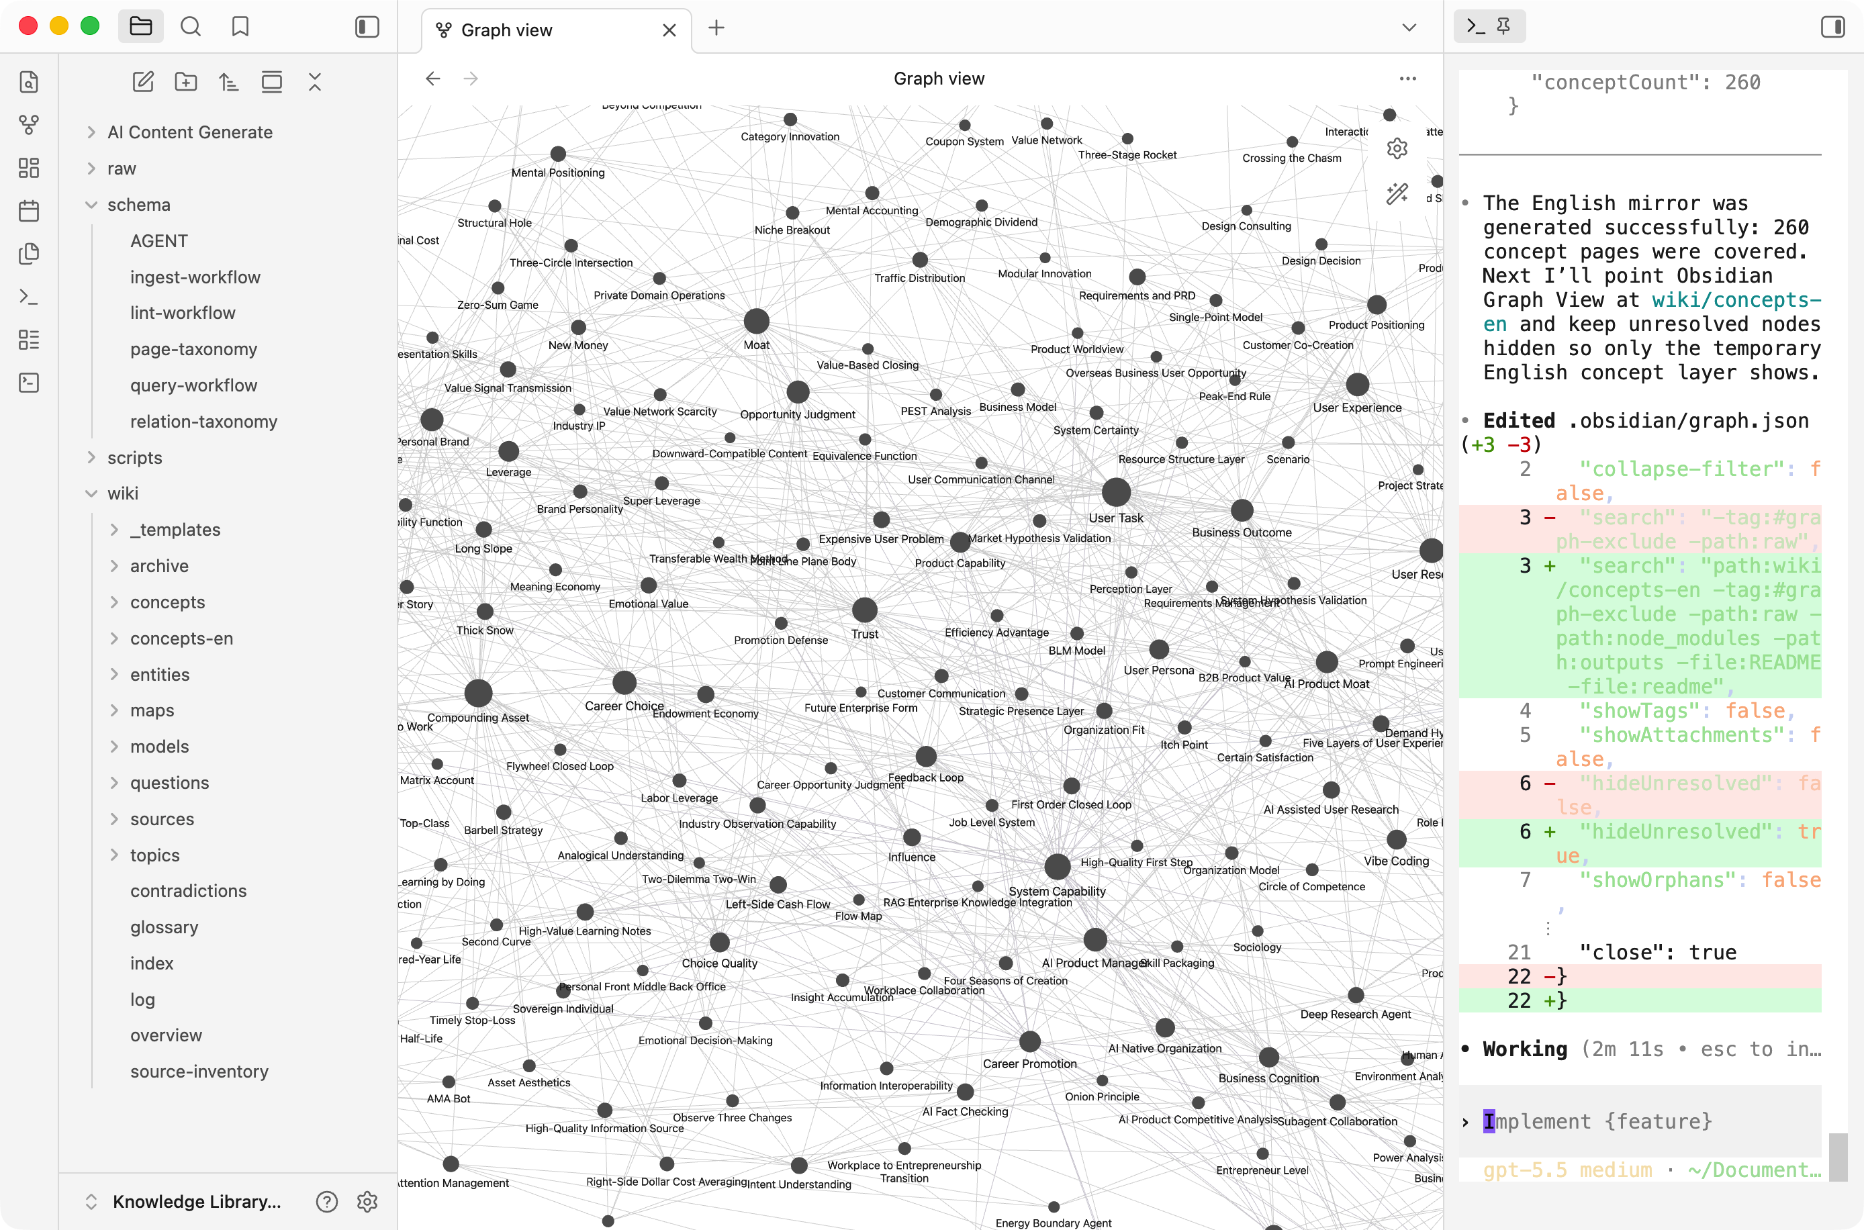
Task: Open the contradictions note
Action: 188,890
